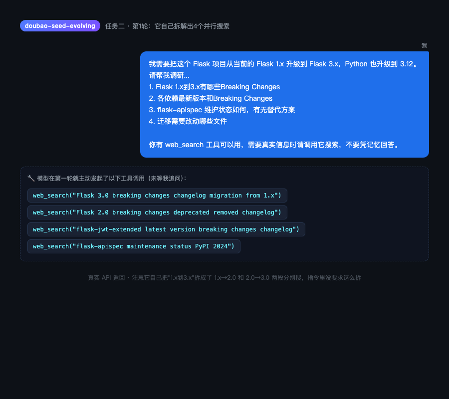
Task: Click the first message line about upgrading to Flask 3.x
Action: click(283, 64)
